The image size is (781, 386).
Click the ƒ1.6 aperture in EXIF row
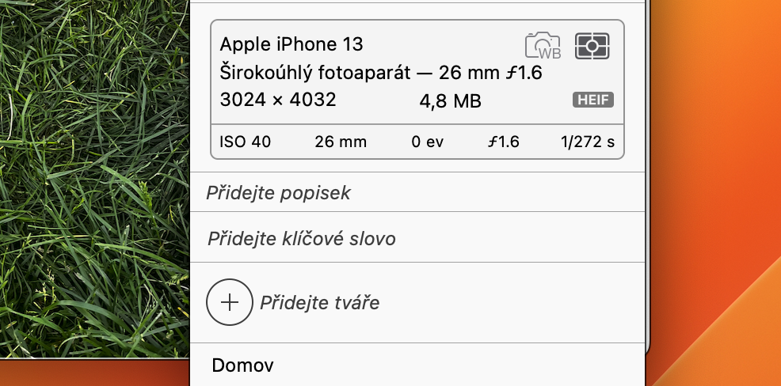(x=503, y=142)
